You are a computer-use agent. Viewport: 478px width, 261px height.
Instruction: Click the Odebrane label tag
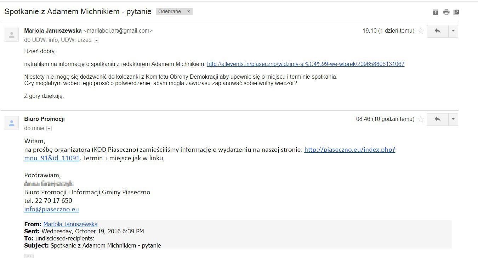tap(169, 12)
